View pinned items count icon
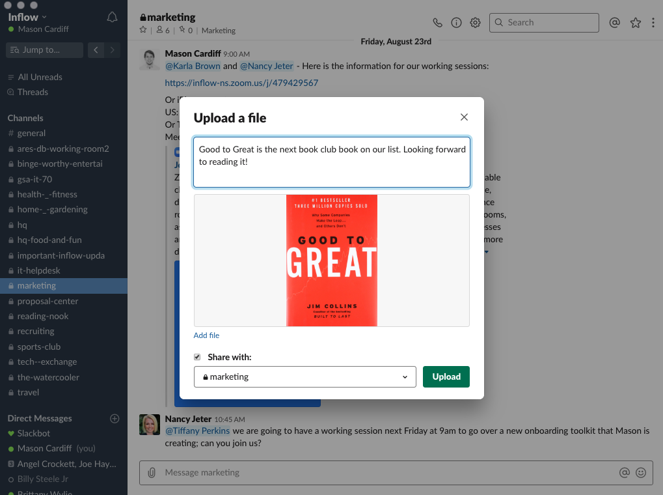The height and width of the screenshot is (495, 663). click(x=185, y=30)
